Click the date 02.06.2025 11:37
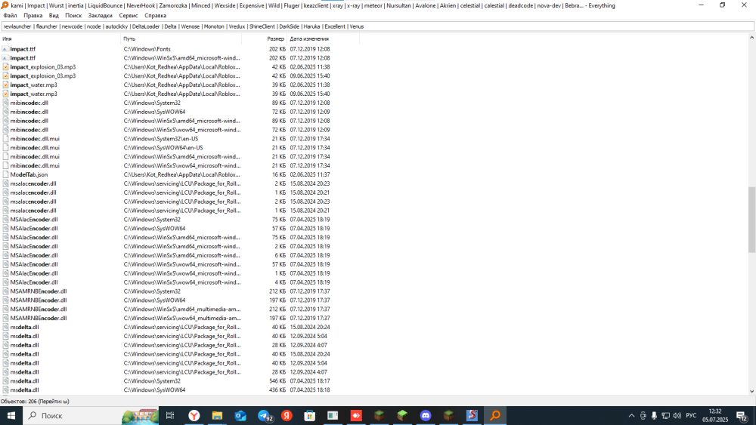This screenshot has width=756, height=425. tap(309, 174)
